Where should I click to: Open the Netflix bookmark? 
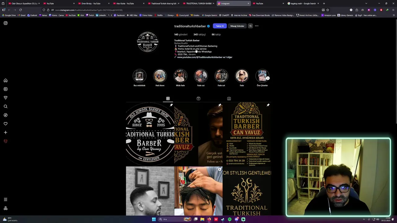click(158, 15)
